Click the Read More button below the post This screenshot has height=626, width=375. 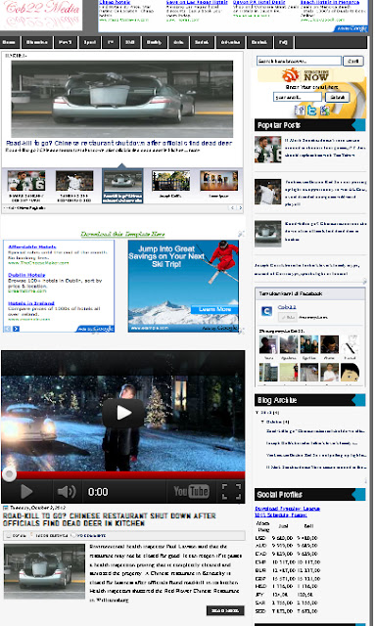tap(225, 610)
